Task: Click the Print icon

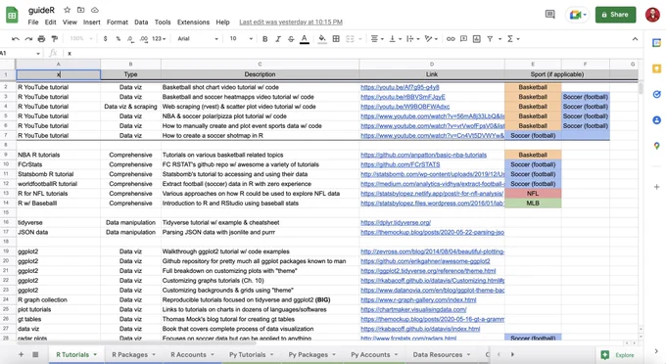Action: 41,39
